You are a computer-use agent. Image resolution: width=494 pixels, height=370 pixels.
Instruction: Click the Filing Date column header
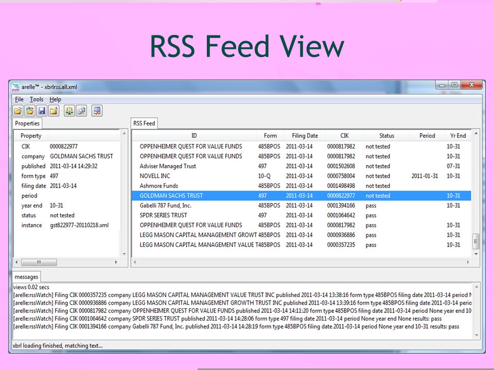(x=305, y=136)
